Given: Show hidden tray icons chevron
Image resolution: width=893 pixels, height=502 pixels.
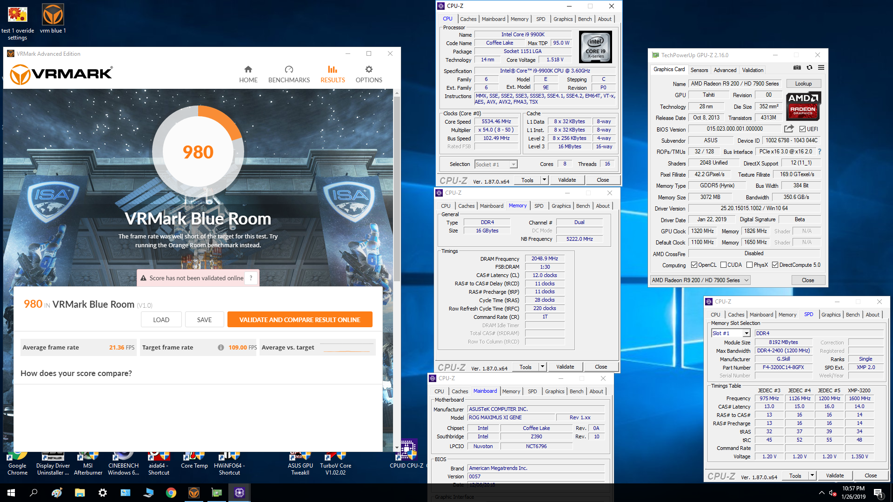Looking at the screenshot, I should pyautogui.click(x=821, y=493).
